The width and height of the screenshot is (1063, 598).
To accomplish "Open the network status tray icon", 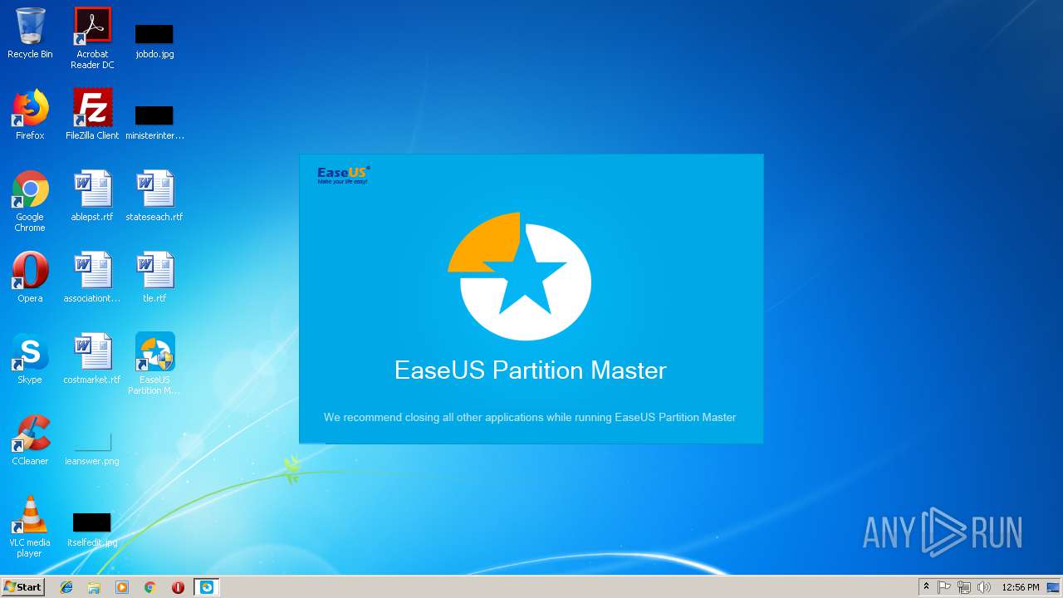I will (x=964, y=587).
